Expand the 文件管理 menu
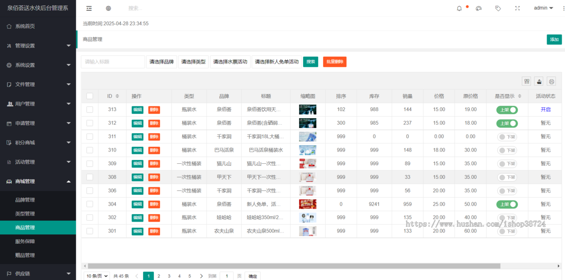565x280 pixels. point(38,84)
